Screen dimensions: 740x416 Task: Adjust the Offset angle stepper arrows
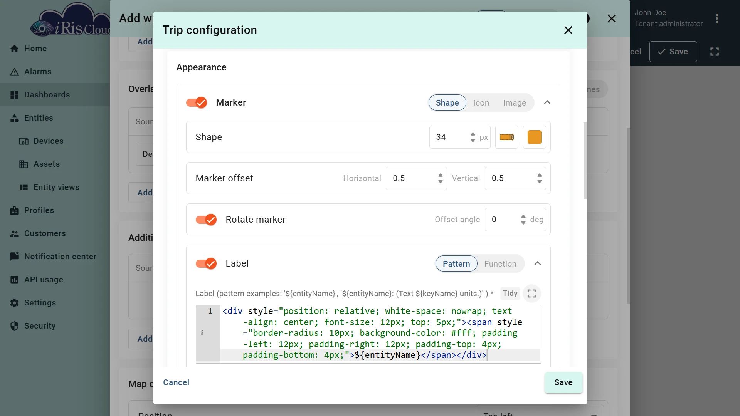click(523, 220)
